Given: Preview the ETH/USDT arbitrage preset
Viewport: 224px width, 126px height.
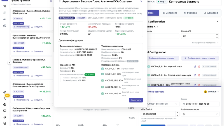Looking at the screenshot, I should click(21, 124).
